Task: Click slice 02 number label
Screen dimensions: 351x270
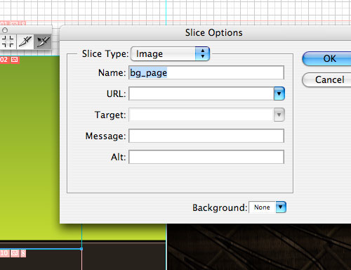Action: [x=4, y=60]
